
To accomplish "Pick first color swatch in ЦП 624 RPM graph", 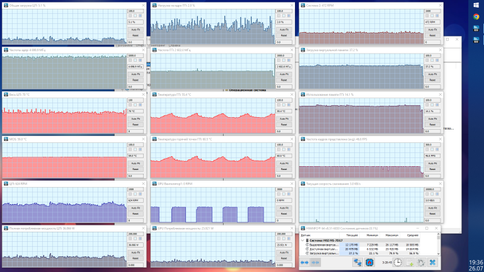I will [x=130, y=194].
